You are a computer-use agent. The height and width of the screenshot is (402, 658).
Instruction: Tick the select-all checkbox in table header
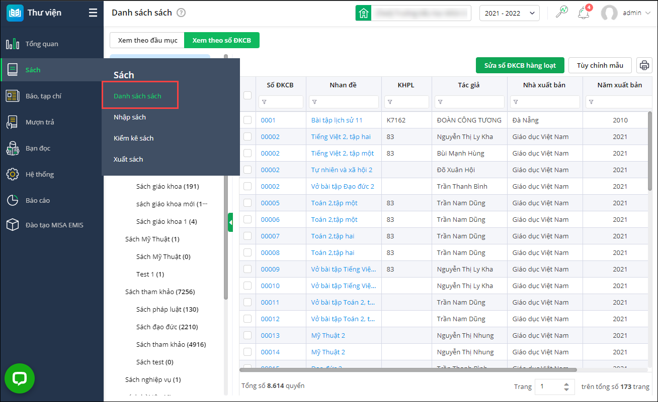pos(248,95)
